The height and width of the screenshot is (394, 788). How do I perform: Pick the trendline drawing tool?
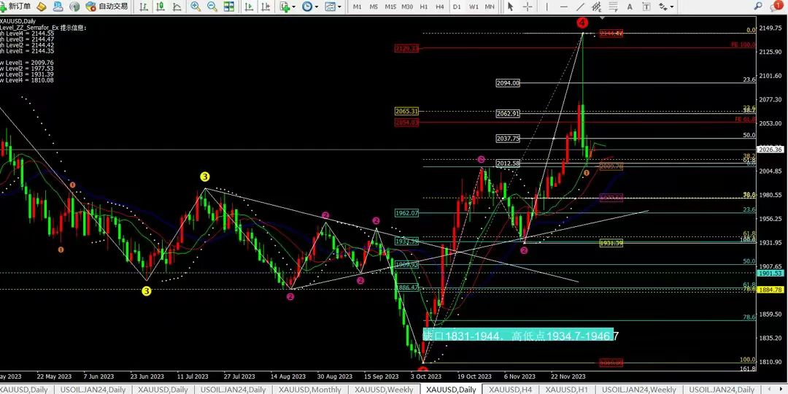click(580, 7)
